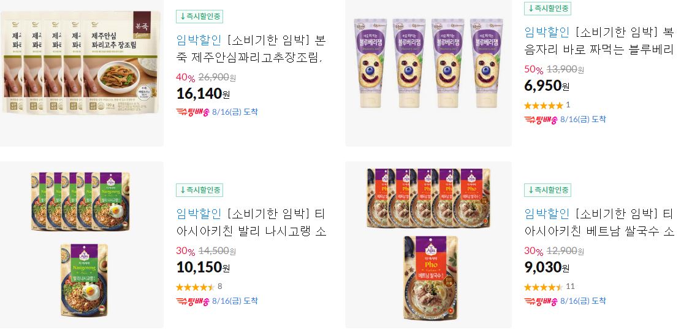Viewport: 681px width, 335px height.
Task: Open the 티아시아키친 발리 나시고랭 title link
Action: (251, 222)
